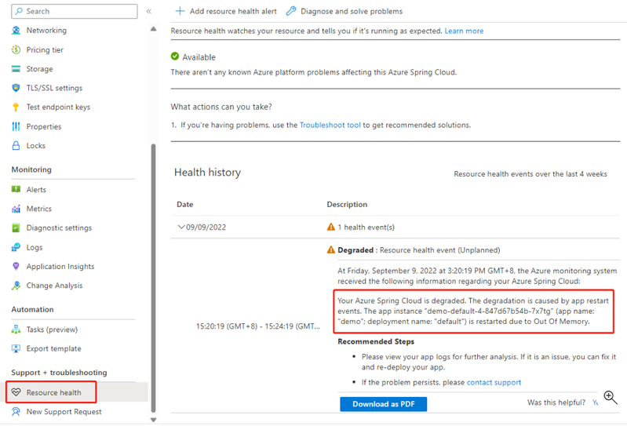
Task: Open Logs under Monitoring
Action: [35, 247]
